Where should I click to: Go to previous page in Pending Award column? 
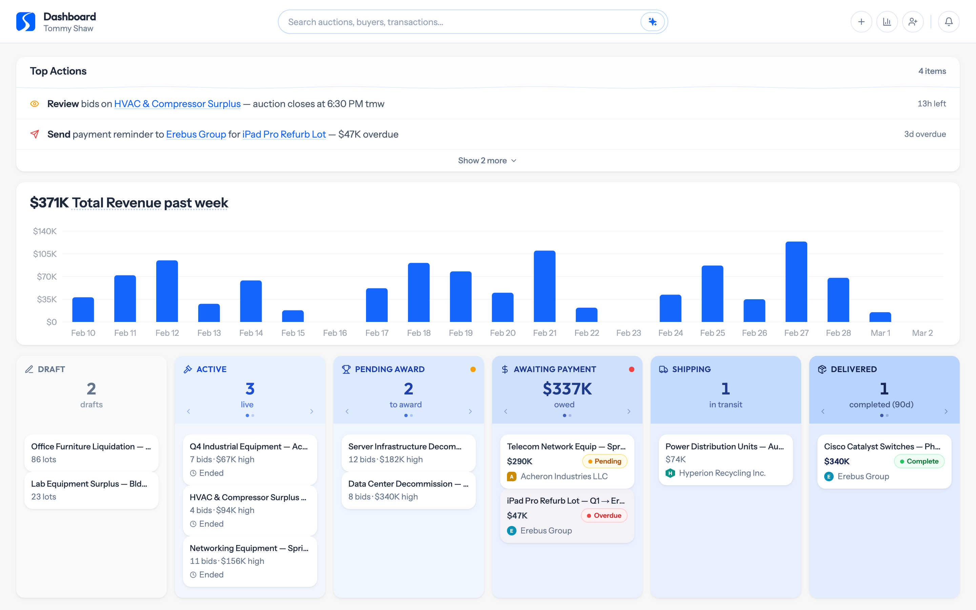347,411
